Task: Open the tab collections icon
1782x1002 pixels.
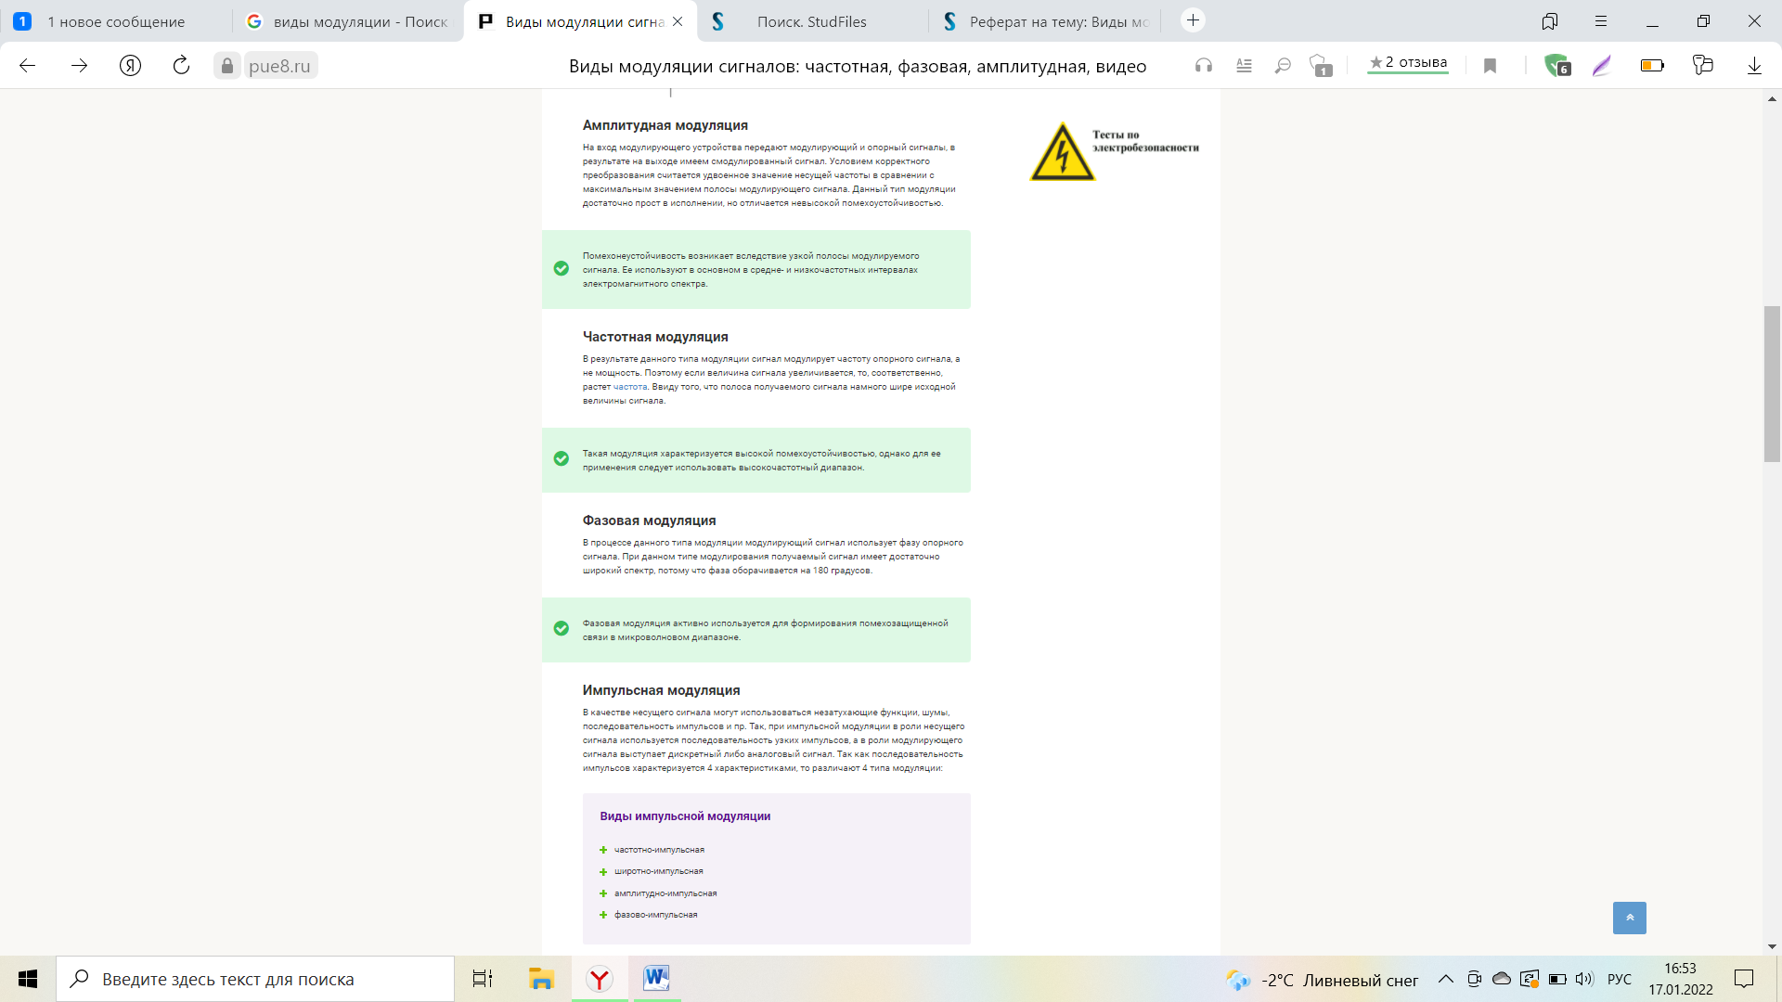Action: pyautogui.click(x=1549, y=21)
